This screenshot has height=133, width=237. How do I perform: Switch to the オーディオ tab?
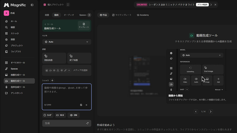pyautogui.click(x=69, y=15)
